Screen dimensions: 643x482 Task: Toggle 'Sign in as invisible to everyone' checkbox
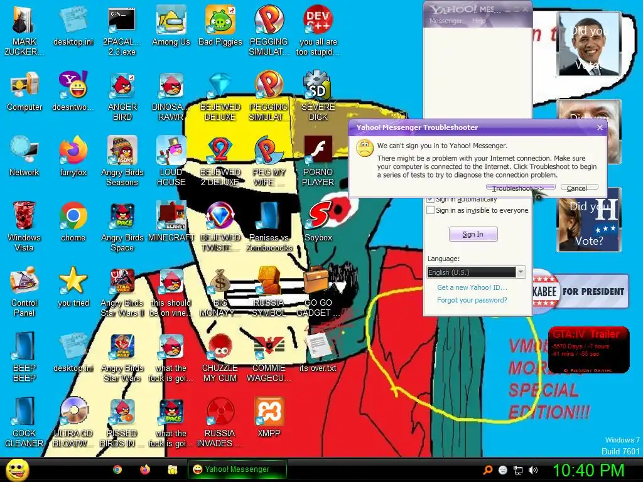(x=431, y=210)
